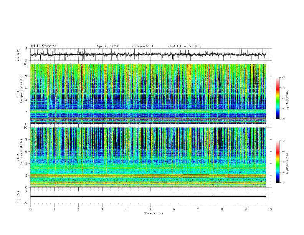Click the ch.1 voltage waveform trace
Viewport: 304px width, 235px height.
click(148, 55)
